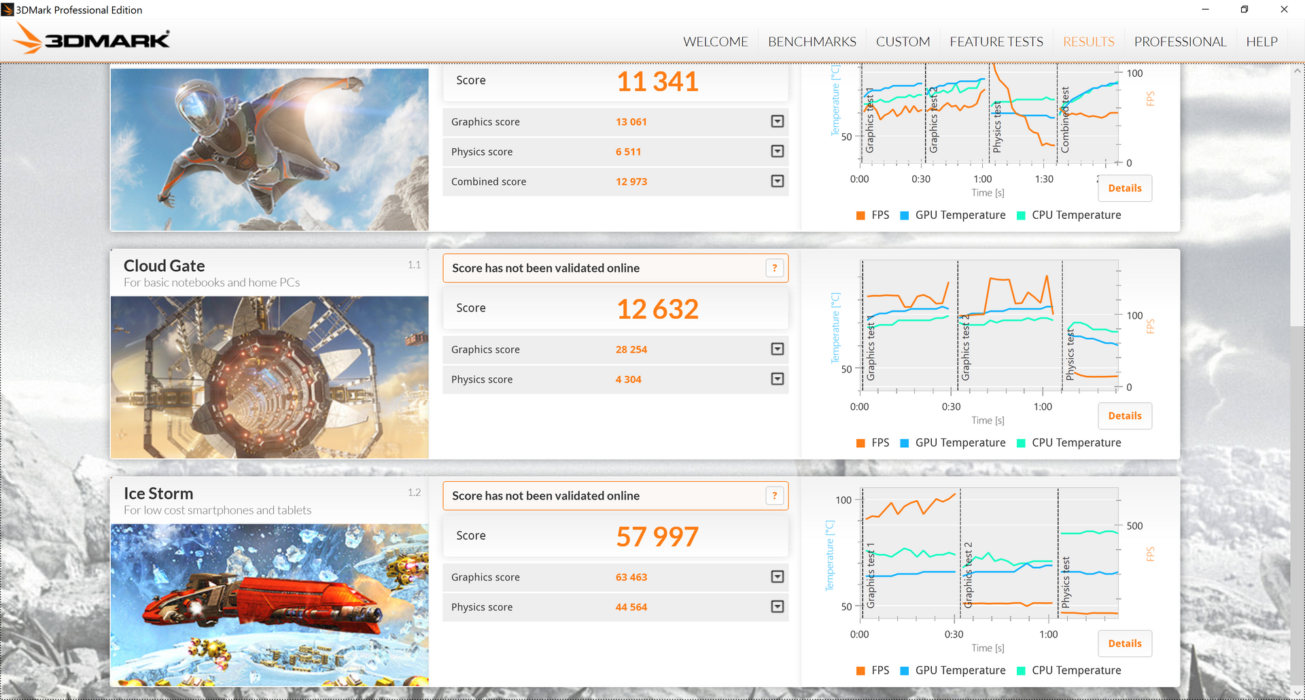Open the Cloud Gate validation help question mark
1305x700 pixels.
click(774, 268)
